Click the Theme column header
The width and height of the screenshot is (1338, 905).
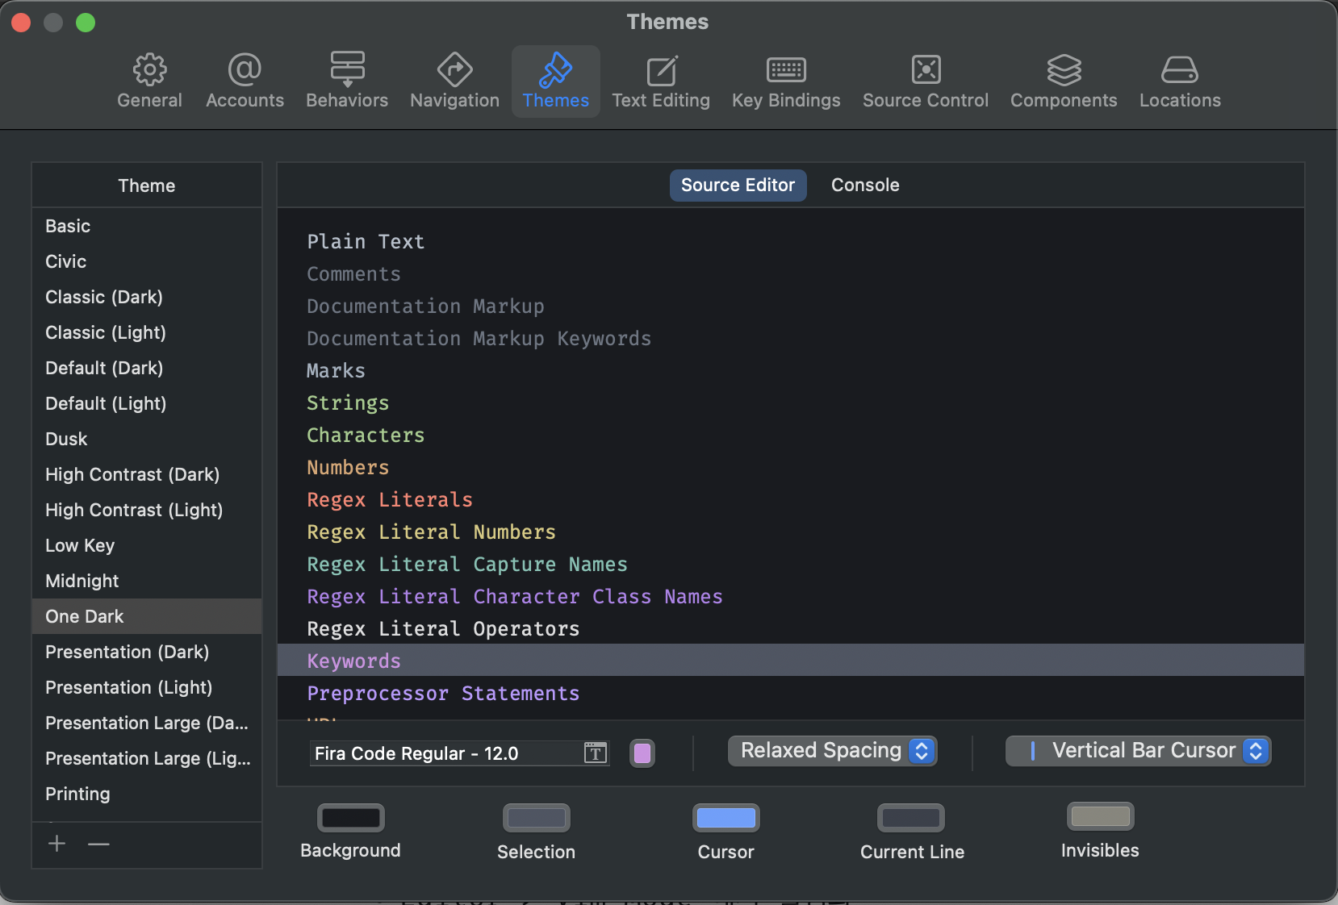(x=147, y=186)
